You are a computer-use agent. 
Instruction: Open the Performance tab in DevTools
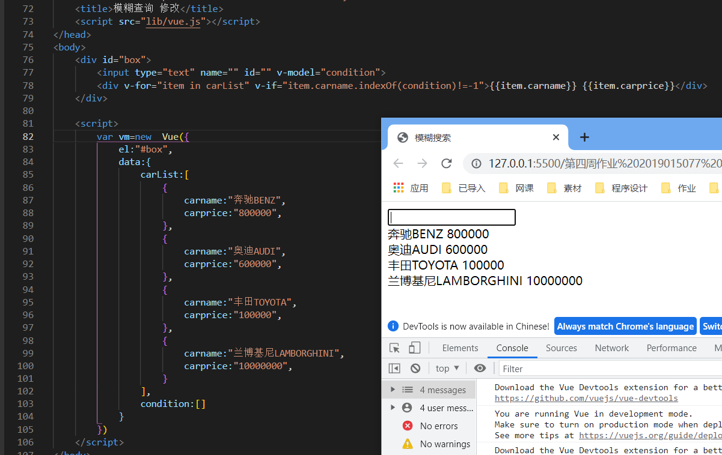point(672,348)
